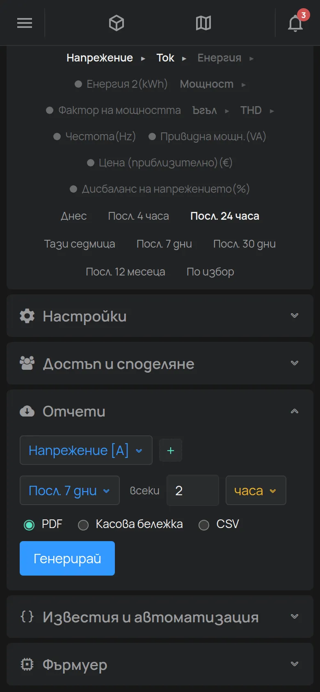Click the curly braces icon beside Известия

point(27,616)
